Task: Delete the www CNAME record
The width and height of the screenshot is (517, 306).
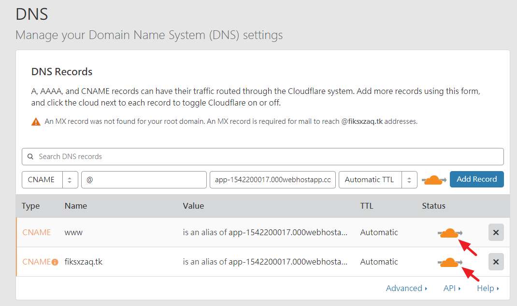Action: click(x=496, y=232)
